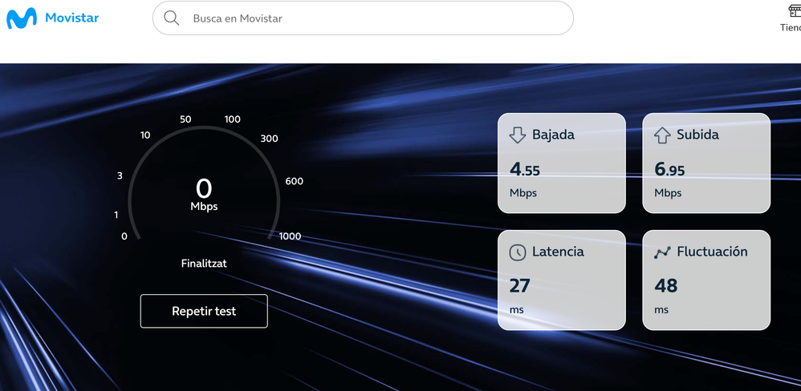801x391 pixels.
Task: Click the 100 mark on the gauge
Action: coord(233,119)
